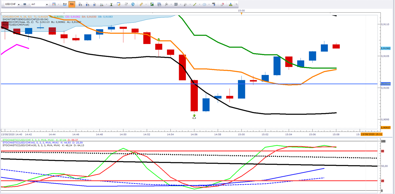Viewport: 395px width, 194px height.
Task: Click the orange 15:00 timeline marker
Action: 242,13
